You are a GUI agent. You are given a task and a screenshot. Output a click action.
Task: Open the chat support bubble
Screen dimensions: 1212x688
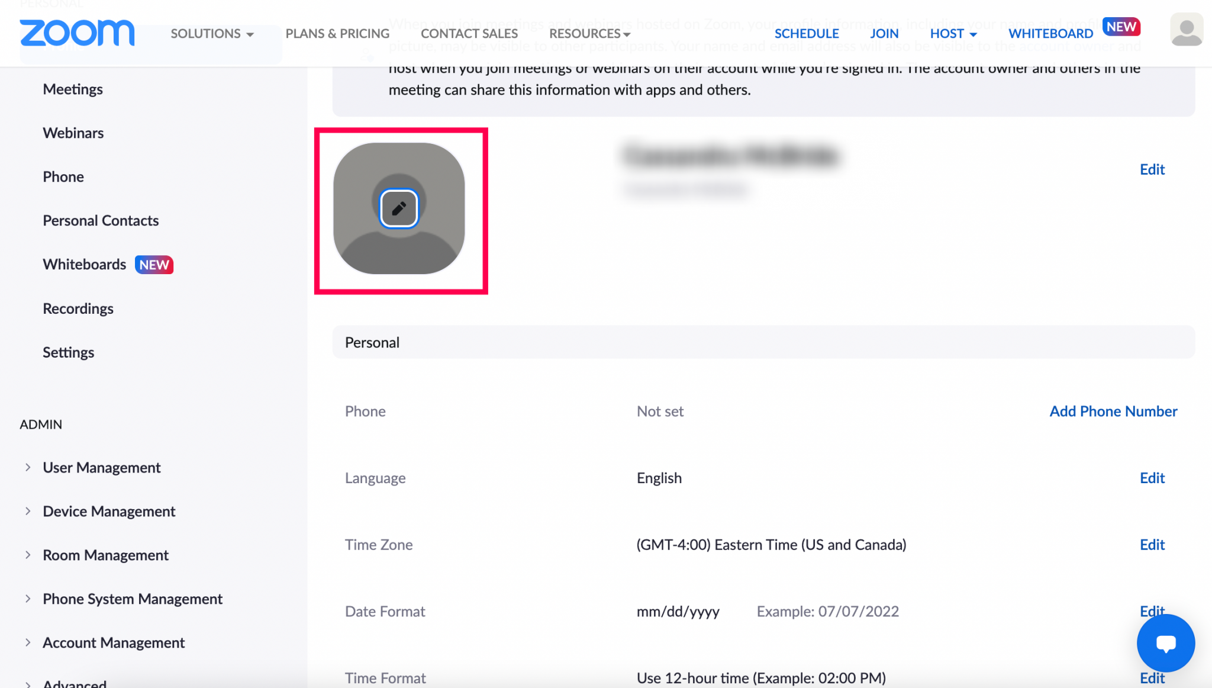tap(1165, 643)
